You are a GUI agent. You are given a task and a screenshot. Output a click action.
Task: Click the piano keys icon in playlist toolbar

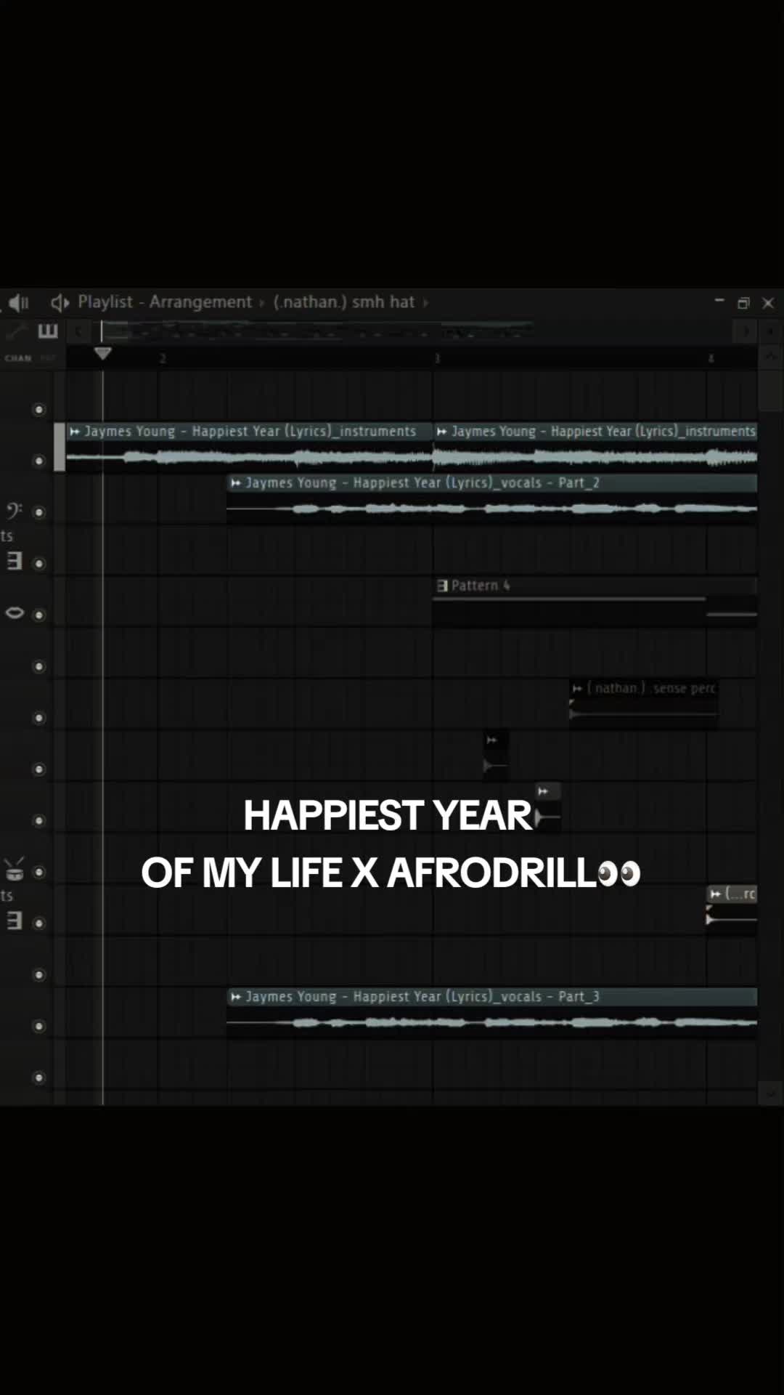click(x=48, y=331)
